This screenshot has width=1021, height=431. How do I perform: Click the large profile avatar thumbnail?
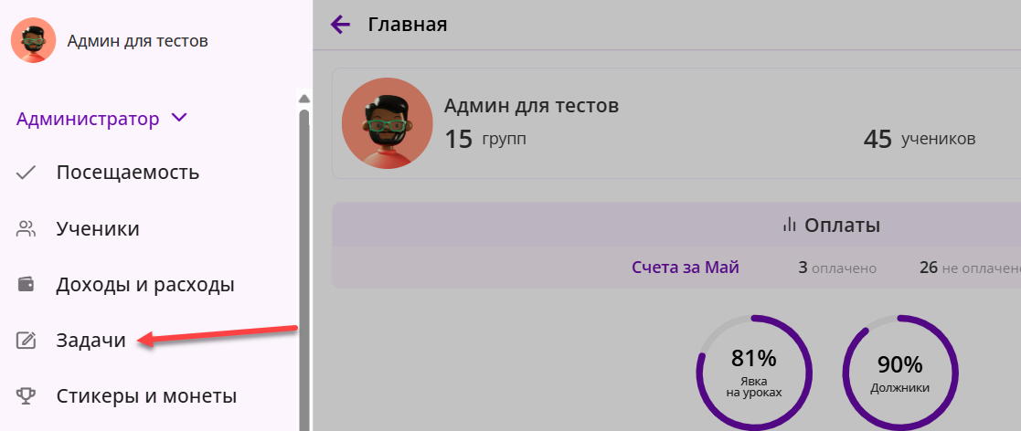pyautogui.click(x=388, y=123)
